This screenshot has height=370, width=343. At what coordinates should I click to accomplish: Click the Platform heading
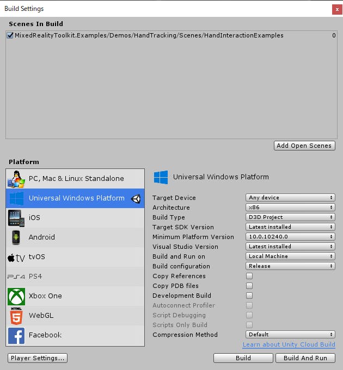24,162
